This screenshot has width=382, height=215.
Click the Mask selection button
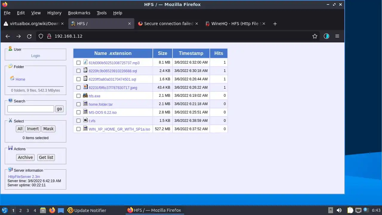point(48,129)
